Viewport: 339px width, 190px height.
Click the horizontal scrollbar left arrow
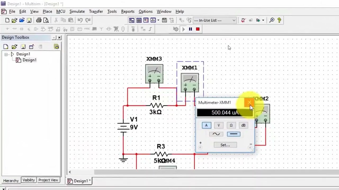(x=70, y=172)
